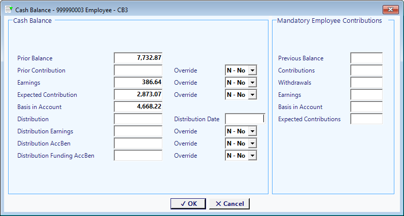Screen dimensions: 404x216
Task: Click the 'Distribution Funding AccBen' label
Action: pyautogui.click(x=56, y=156)
